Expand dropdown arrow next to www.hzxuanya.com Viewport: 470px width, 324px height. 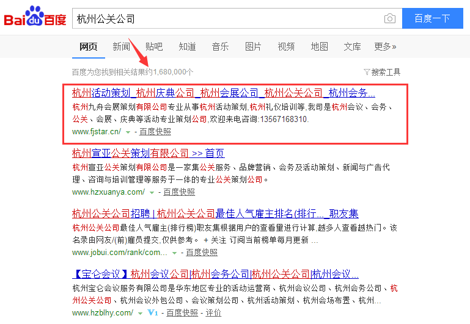coord(152,193)
